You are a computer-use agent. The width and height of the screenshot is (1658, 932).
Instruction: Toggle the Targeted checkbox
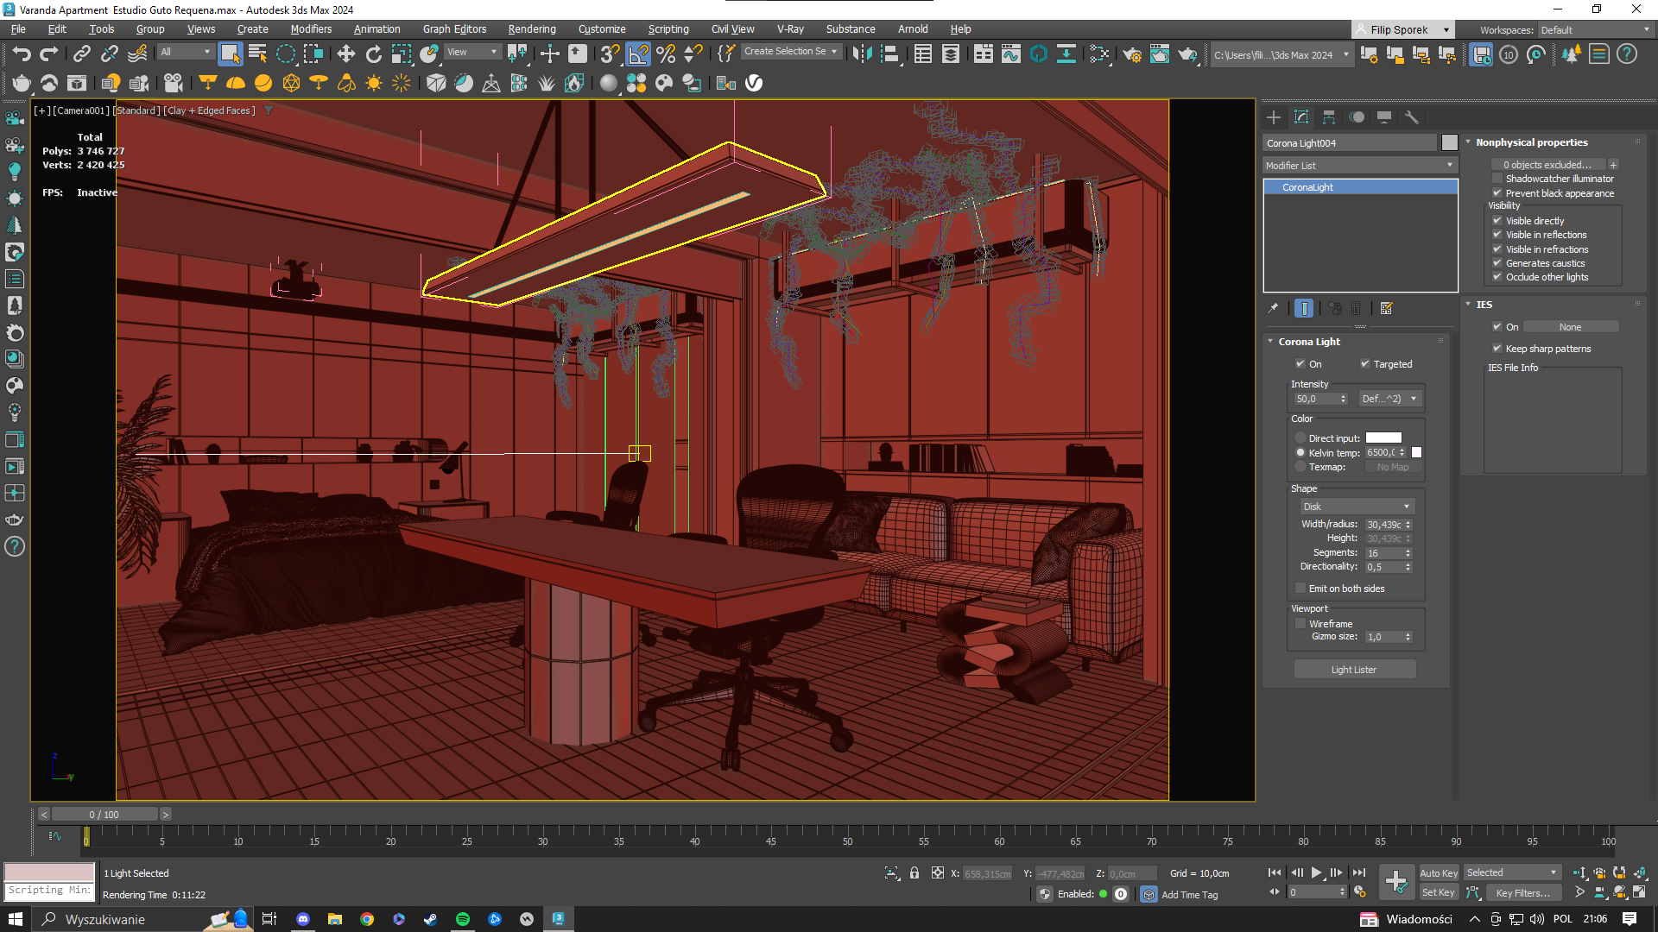click(x=1365, y=364)
